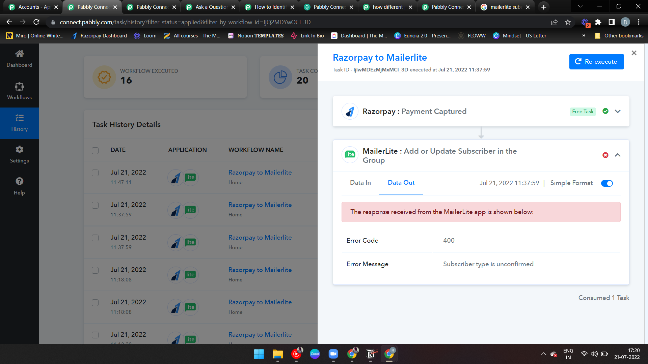Viewport: 648px width, 364px height.
Task: Click the Razorpay app logo in step card
Action: click(x=350, y=111)
